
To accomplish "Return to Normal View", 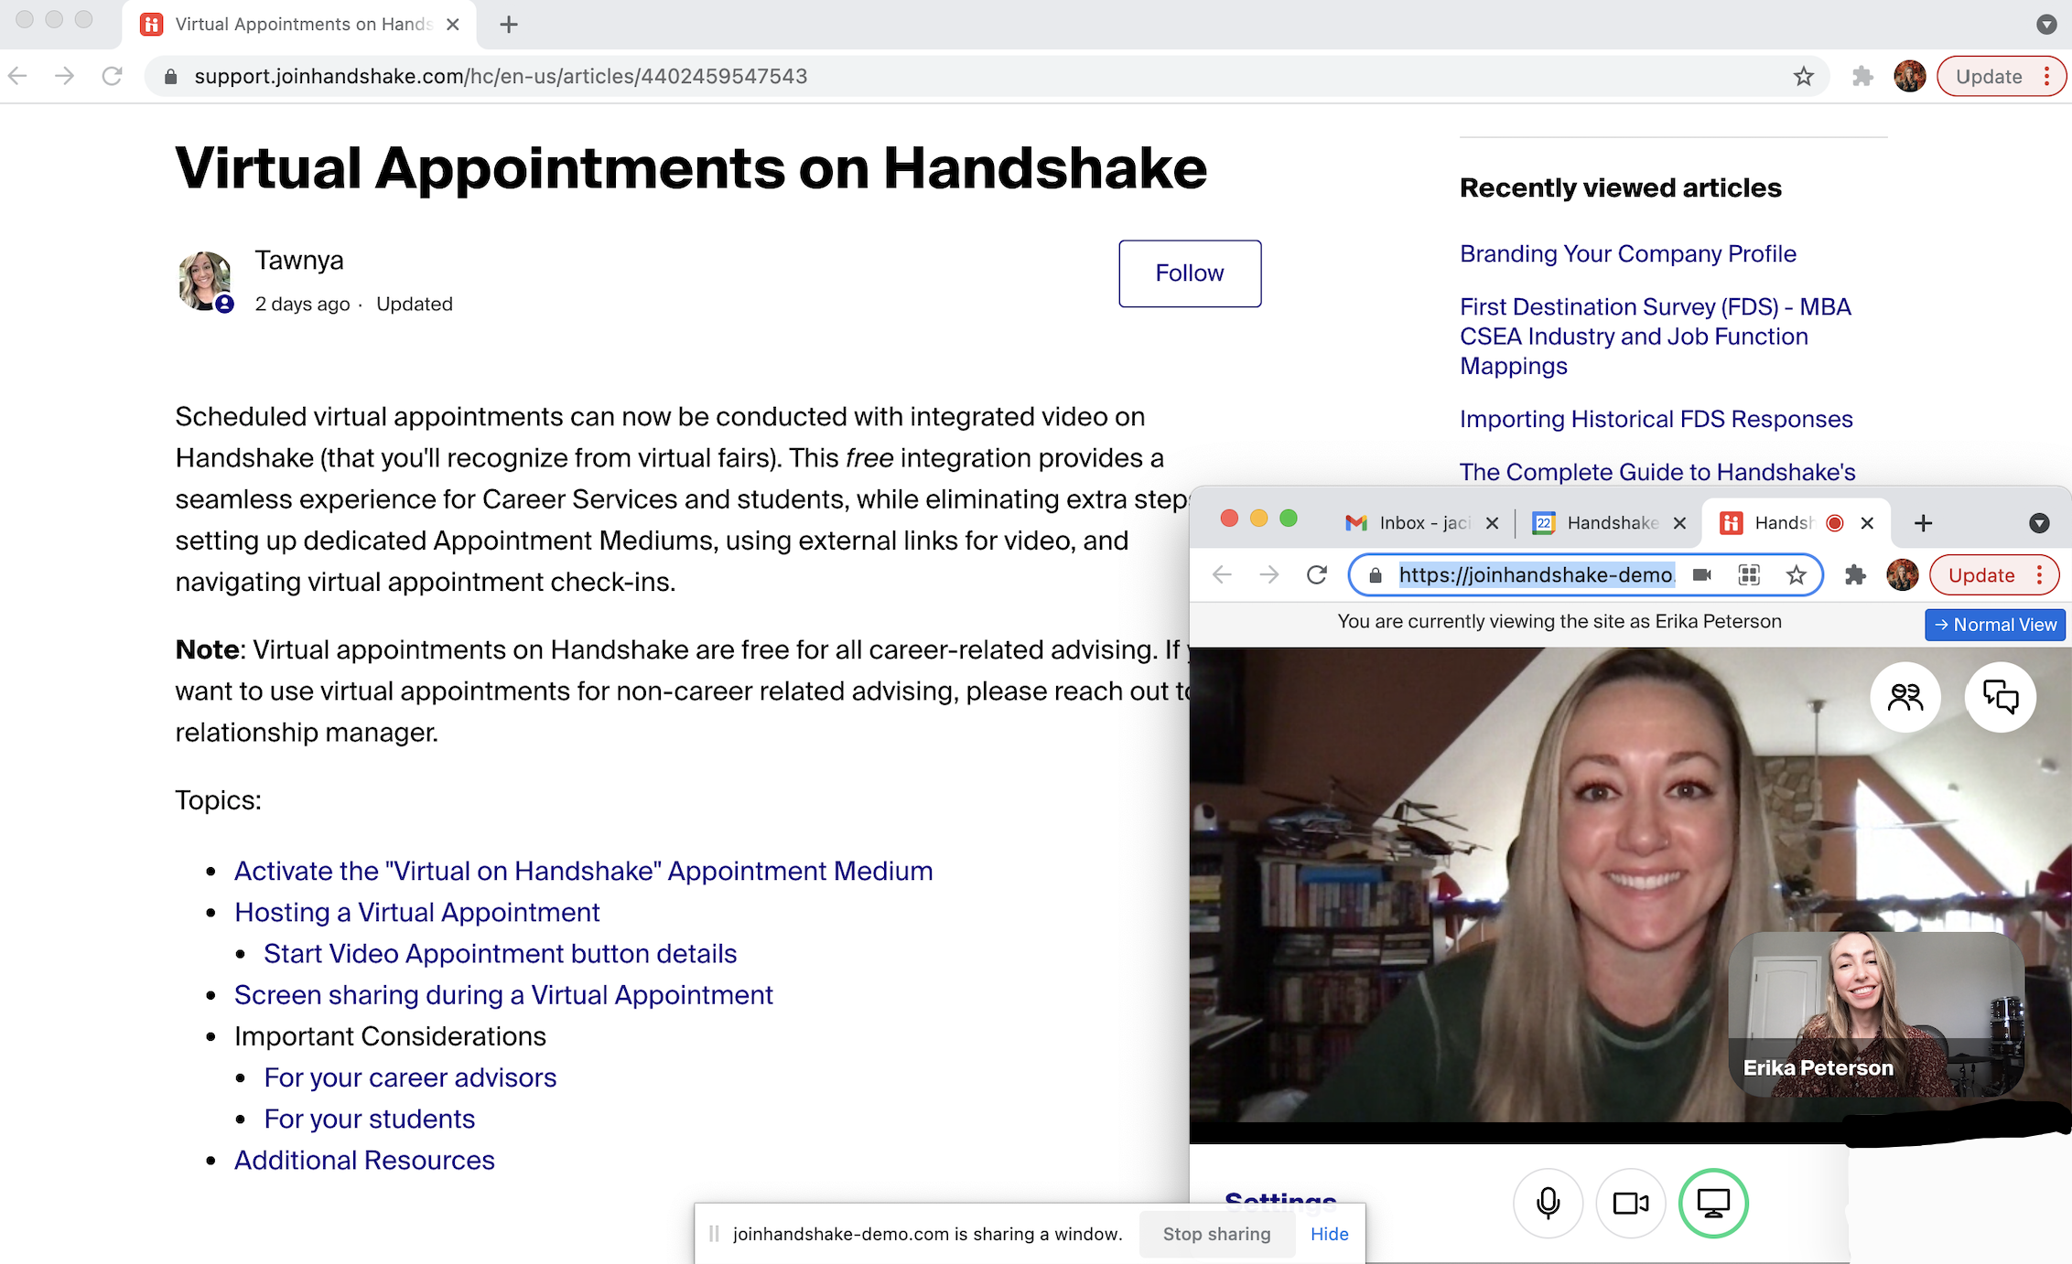I will point(1995,624).
